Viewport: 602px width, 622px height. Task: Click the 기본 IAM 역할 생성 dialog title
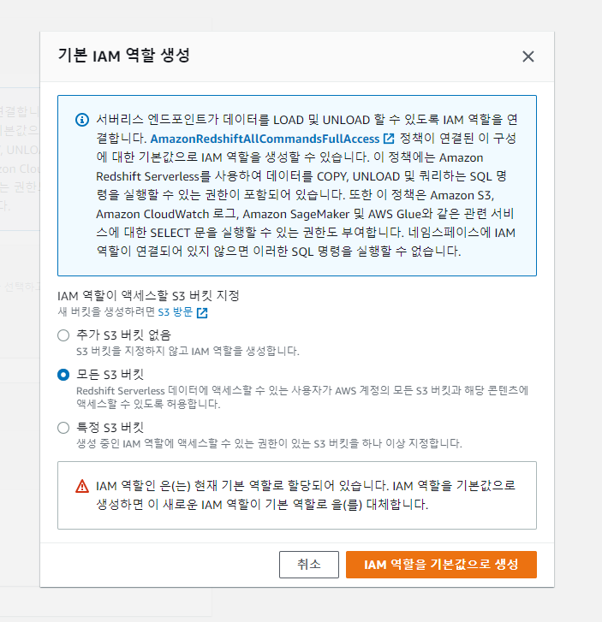(123, 56)
